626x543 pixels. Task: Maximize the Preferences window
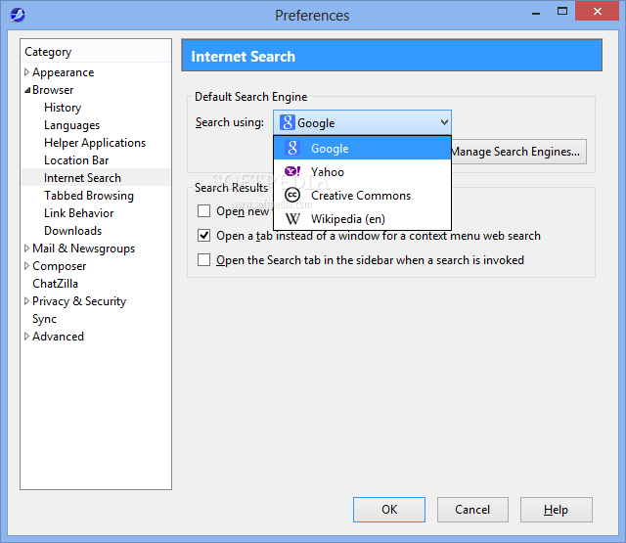point(562,12)
